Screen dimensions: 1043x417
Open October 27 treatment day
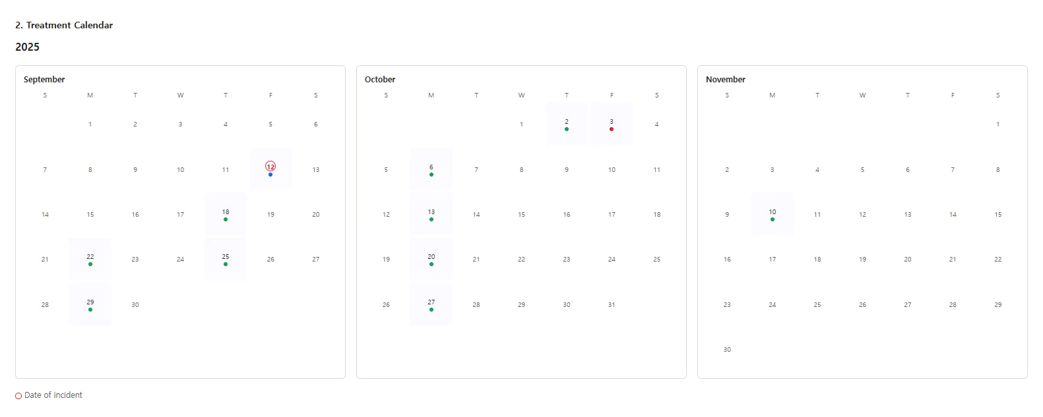tap(431, 304)
